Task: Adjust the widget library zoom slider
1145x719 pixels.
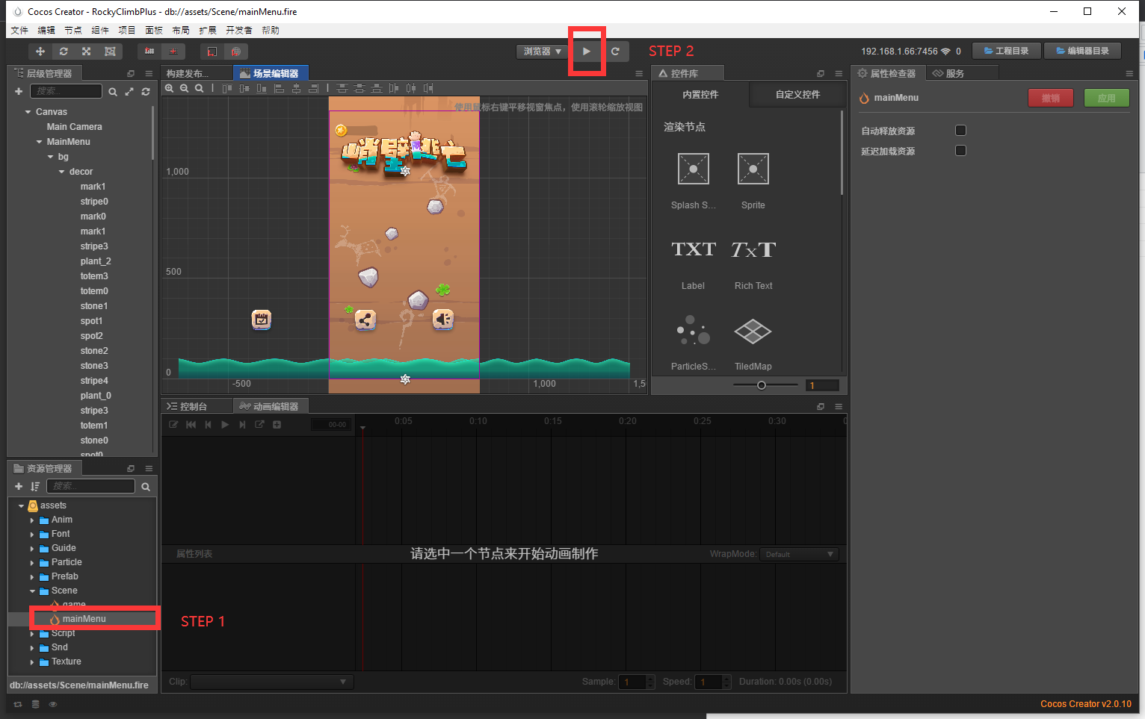Action: (x=762, y=385)
